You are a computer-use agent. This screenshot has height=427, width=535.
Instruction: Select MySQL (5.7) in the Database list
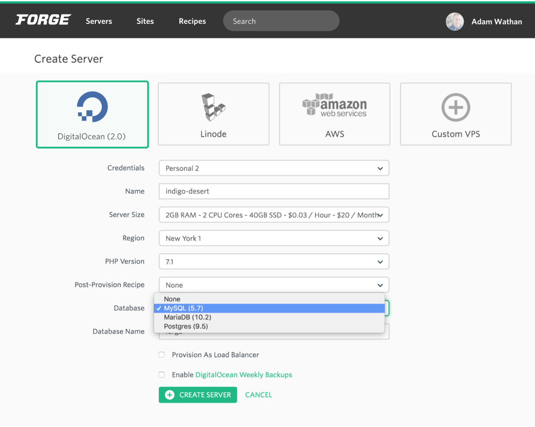pos(269,308)
